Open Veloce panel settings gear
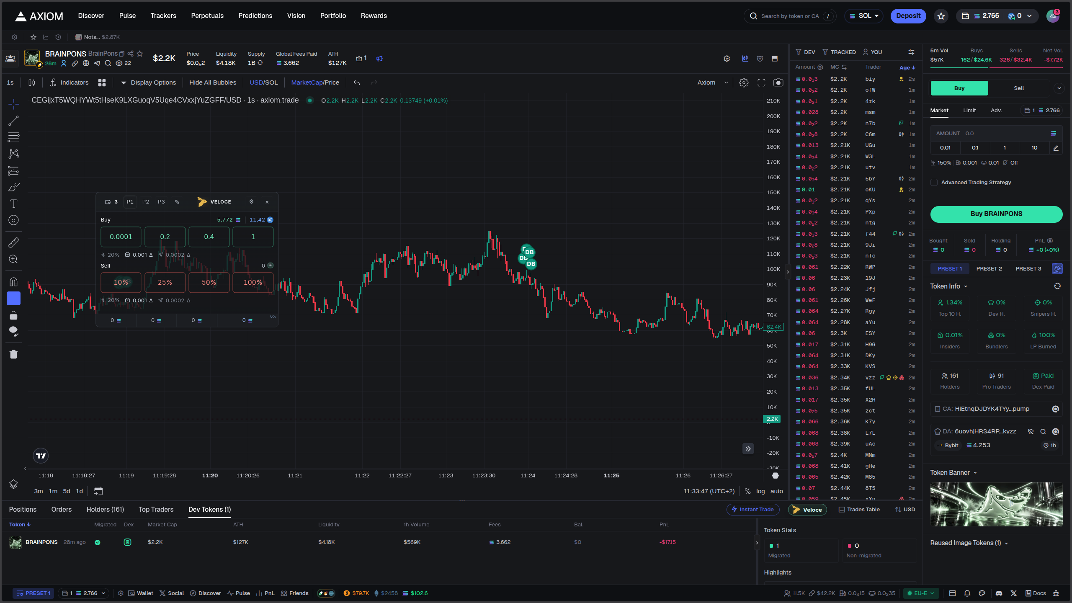The width and height of the screenshot is (1072, 603). tap(251, 202)
